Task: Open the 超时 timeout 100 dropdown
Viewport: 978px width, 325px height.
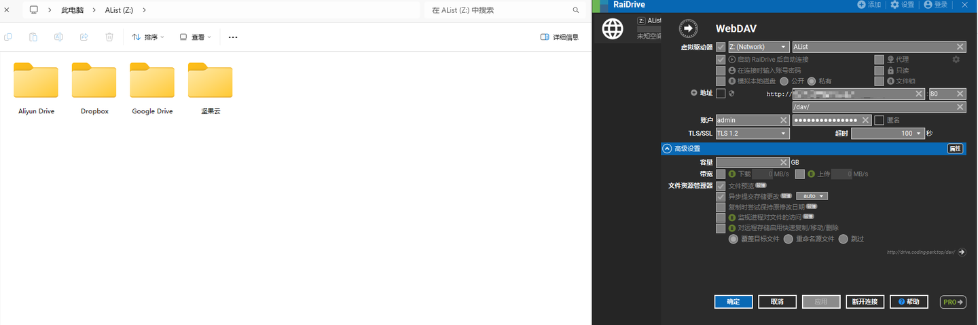Action: tap(888, 134)
